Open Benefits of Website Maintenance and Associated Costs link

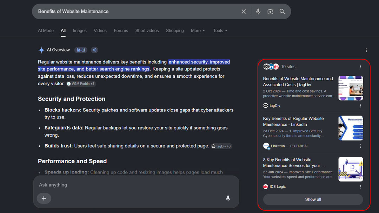coord(298,82)
